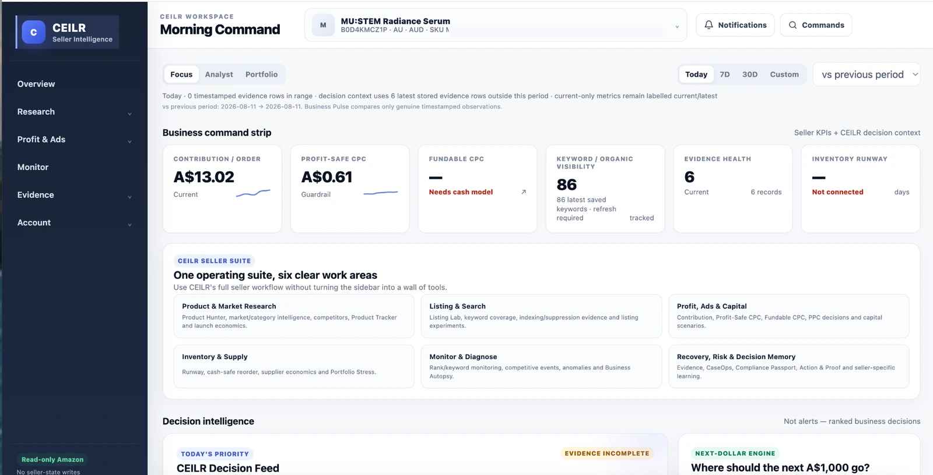
Task: Go to Overview in the sidebar
Action: [x=36, y=84]
